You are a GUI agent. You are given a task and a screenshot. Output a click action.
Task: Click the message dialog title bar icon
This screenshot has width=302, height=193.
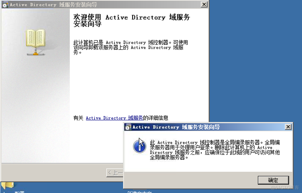128,127
